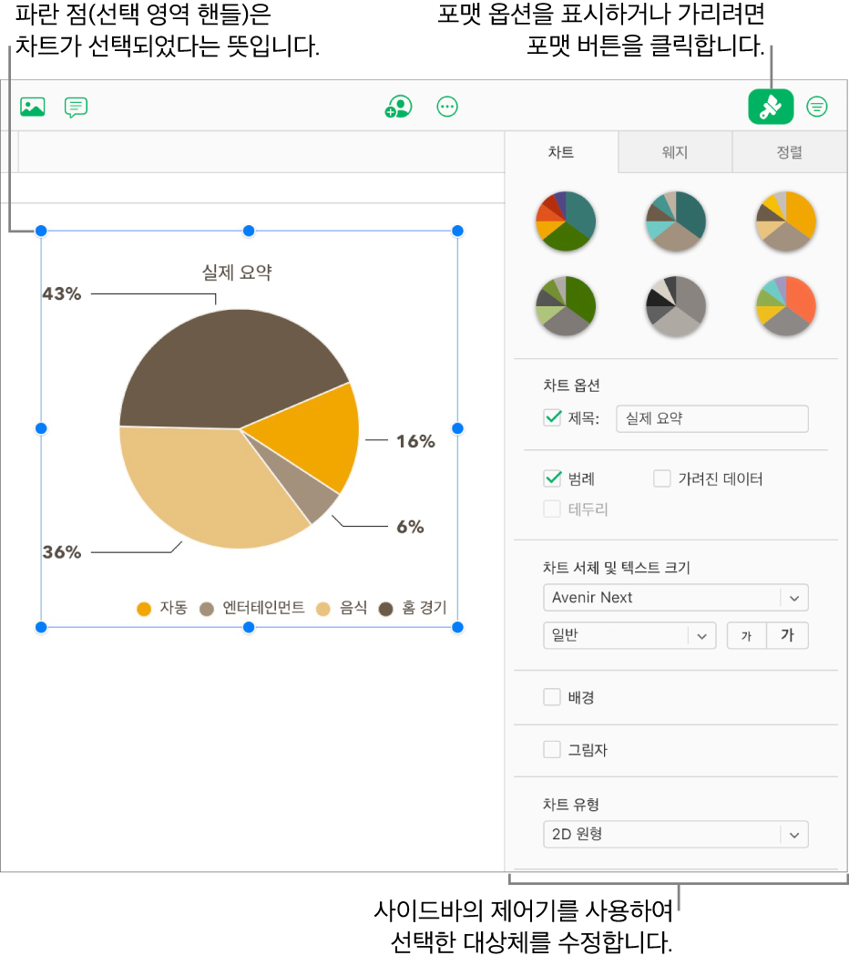849x966 pixels.
Task: Open the Avenir Next font dropdown
Action: [676, 598]
